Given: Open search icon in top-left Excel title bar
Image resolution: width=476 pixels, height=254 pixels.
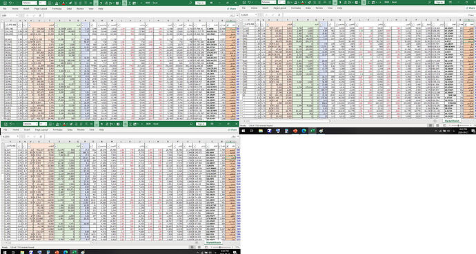Looking at the screenshot, I should tap(190, 3).
